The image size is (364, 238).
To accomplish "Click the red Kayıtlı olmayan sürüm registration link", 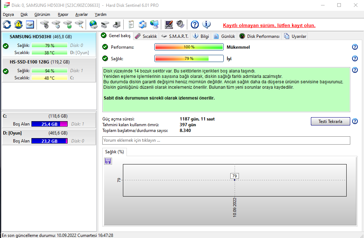I will (269, 26).
